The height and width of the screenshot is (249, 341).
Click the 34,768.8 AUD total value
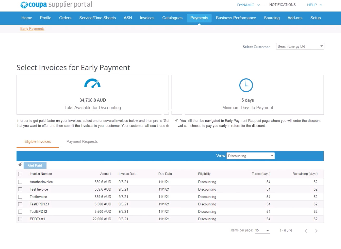point(93,100)
